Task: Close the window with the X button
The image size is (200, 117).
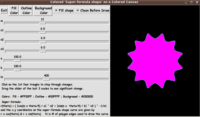Action: pyautogui.click(x=197, y=2)
